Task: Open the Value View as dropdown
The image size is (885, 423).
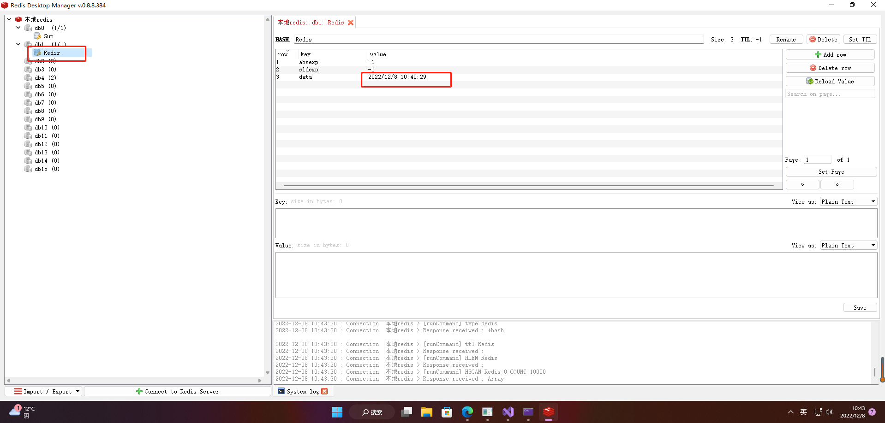Action: click(848, 246)
